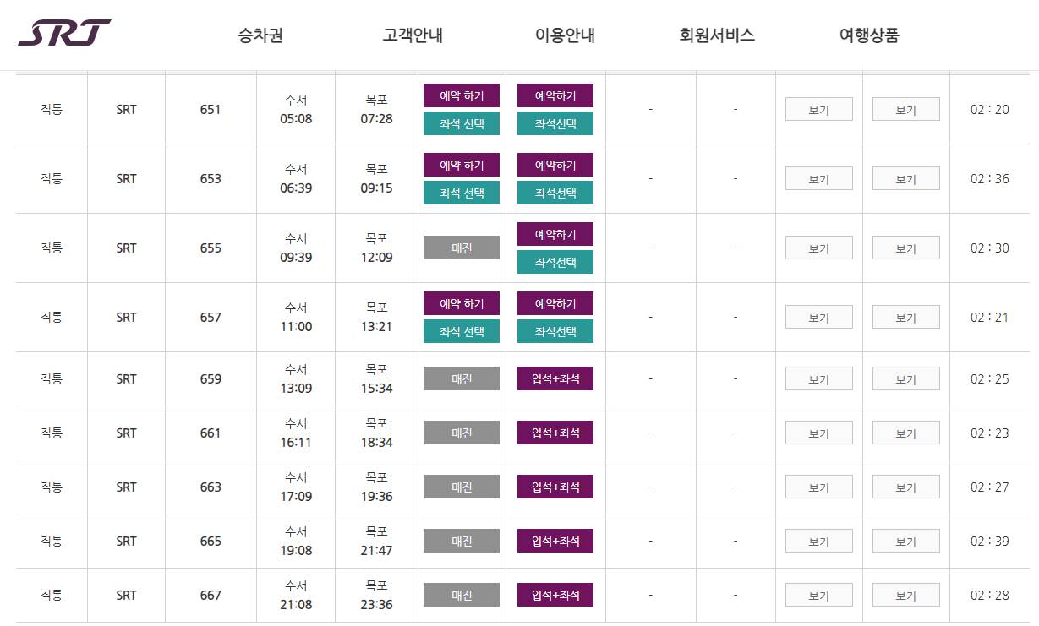Click right 보기 button in train 667 row

[x=906, y=595]
